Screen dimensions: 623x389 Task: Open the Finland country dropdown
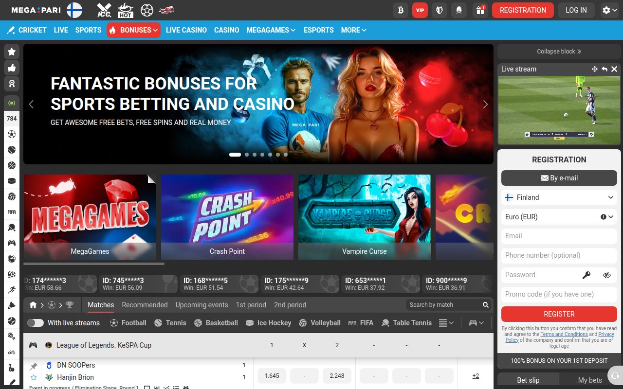click(x=559, y=197)
